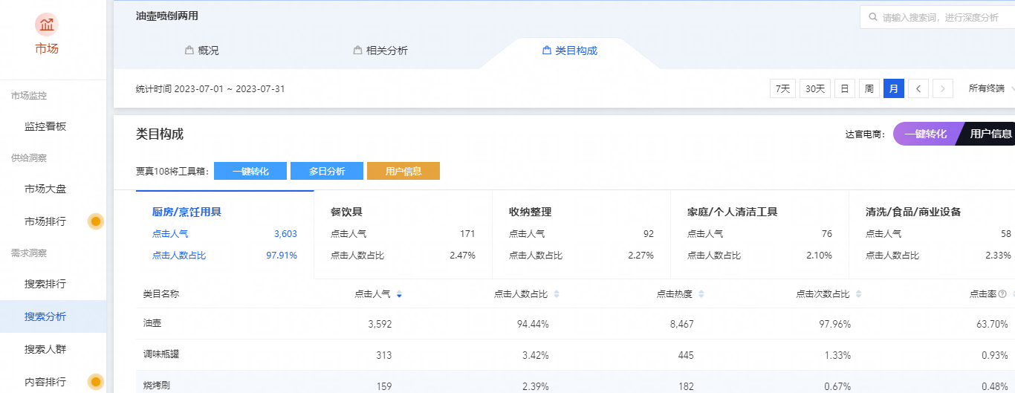
Task: Click orange badge icon next to 市场排行
Action: pyautogui.click(x=96, y=221)
